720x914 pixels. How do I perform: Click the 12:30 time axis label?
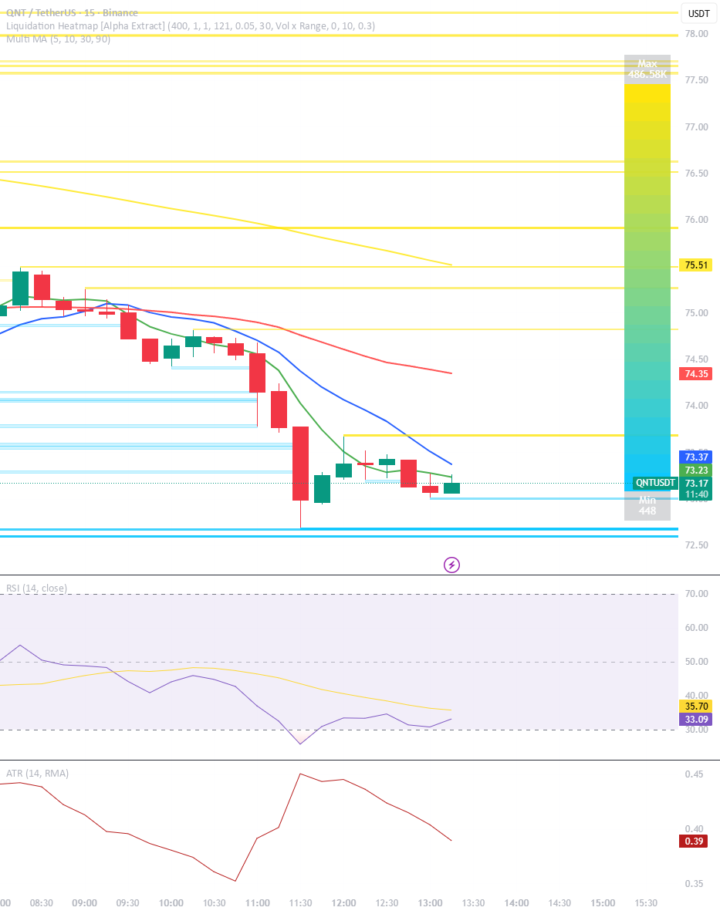coord(387,903)
